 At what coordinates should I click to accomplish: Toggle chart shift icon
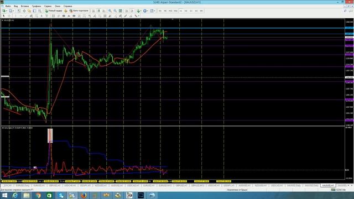(x=132, y=11)
